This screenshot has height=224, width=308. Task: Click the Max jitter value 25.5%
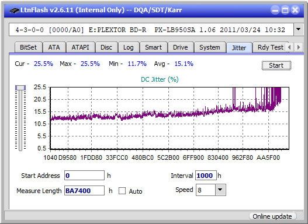(90, 64)
